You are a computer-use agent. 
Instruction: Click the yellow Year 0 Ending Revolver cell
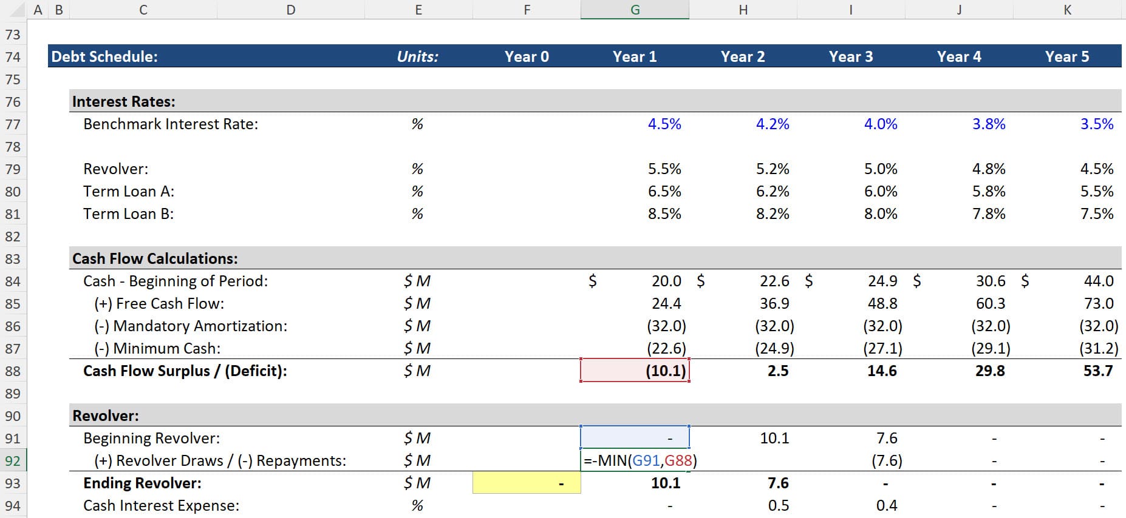[x=527, y=483]
